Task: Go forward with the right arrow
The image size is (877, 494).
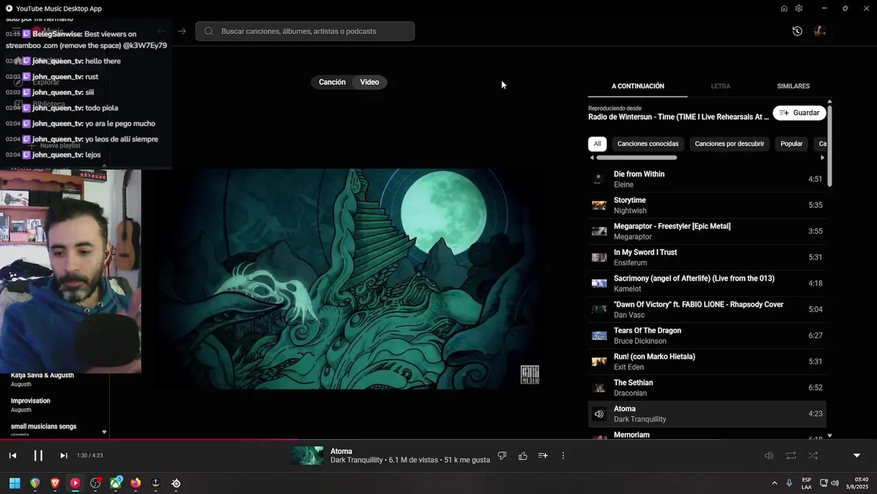Action: click(x=182, y=31)
